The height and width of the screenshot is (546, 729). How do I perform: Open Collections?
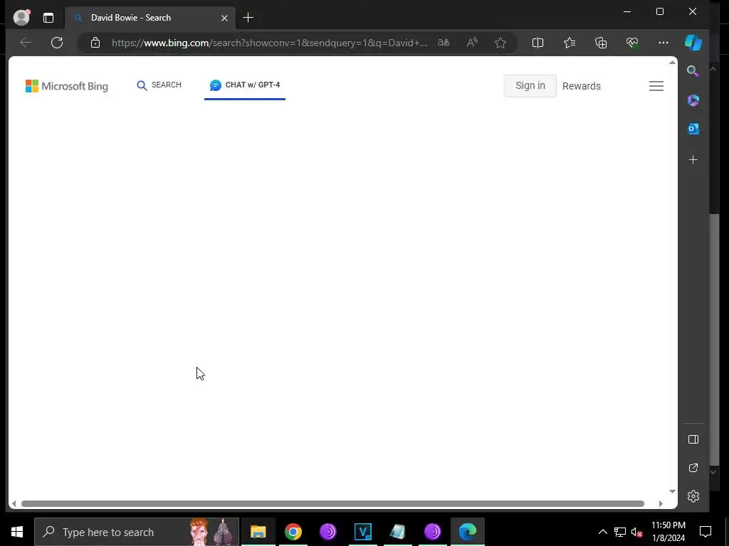(601, 43)
